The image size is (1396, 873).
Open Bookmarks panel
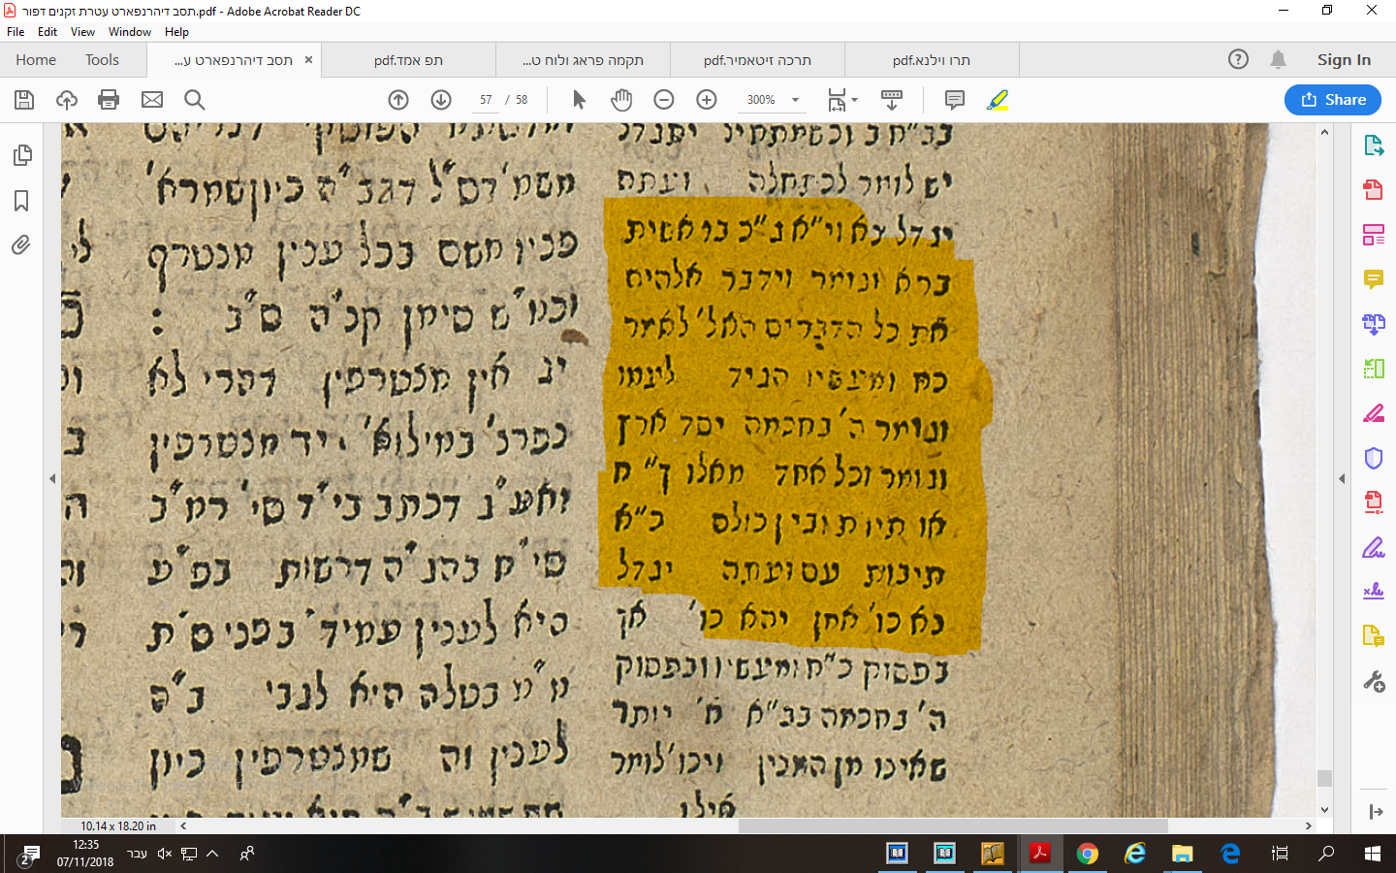21,201
